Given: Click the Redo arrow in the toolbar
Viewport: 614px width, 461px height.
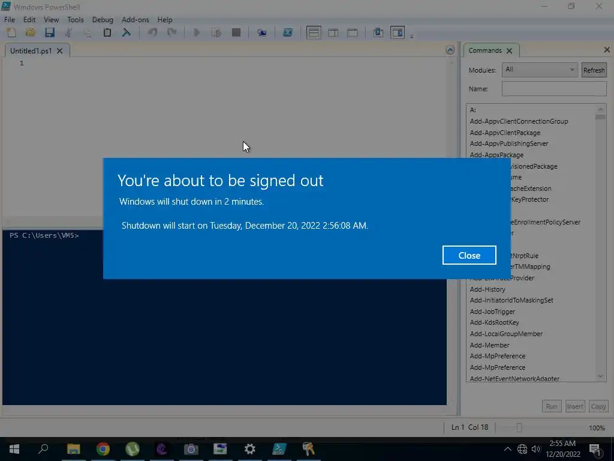Looking at the screenshot, I should (171, 32).
